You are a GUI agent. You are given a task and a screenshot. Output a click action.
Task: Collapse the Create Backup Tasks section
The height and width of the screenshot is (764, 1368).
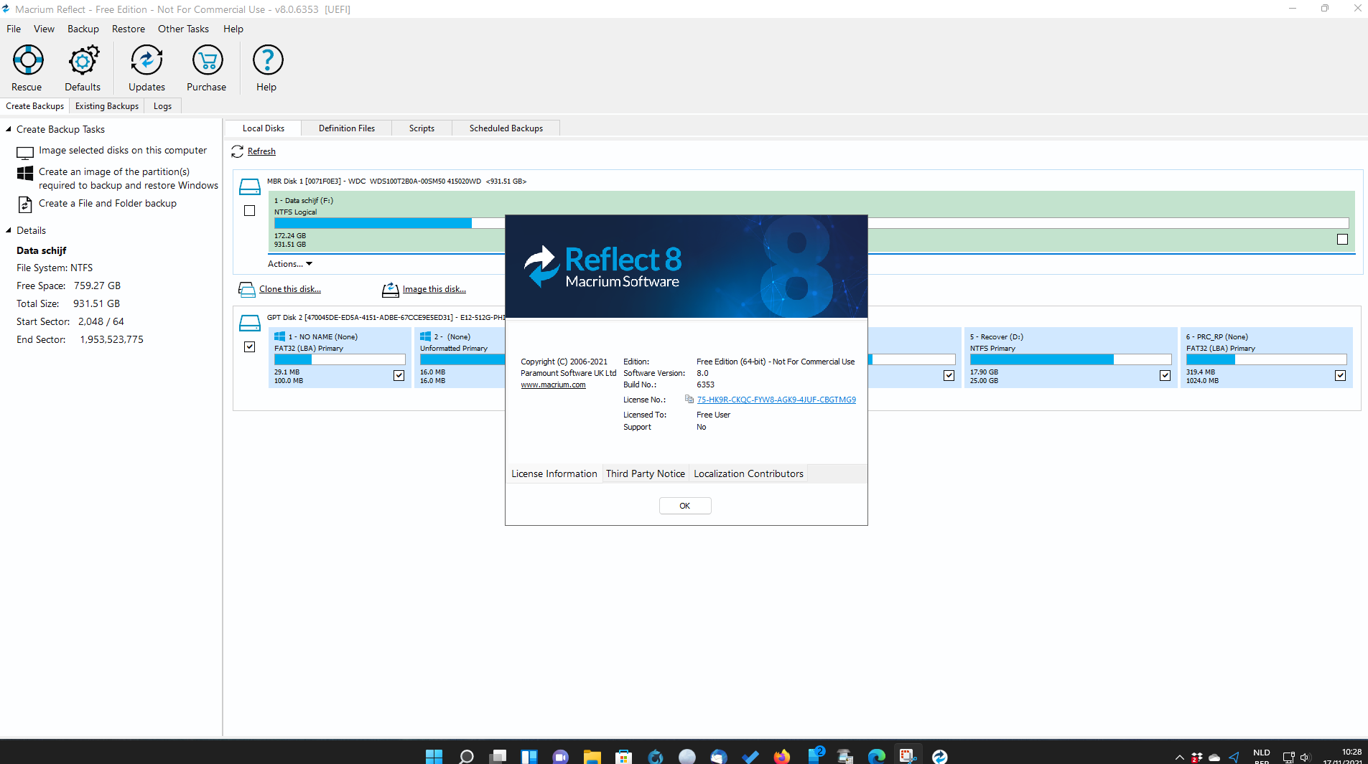tap(9, 130)
